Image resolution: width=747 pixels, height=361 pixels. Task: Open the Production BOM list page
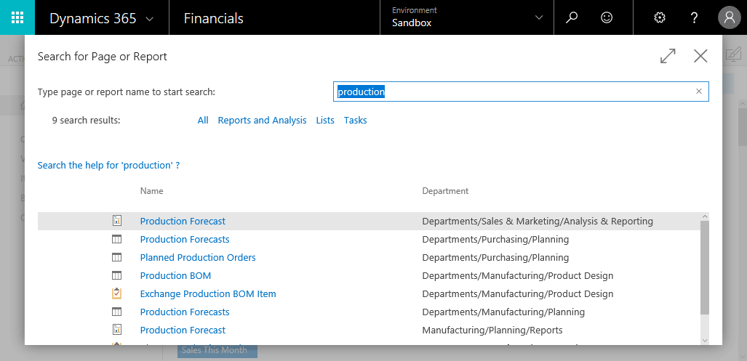click(175, 276)
